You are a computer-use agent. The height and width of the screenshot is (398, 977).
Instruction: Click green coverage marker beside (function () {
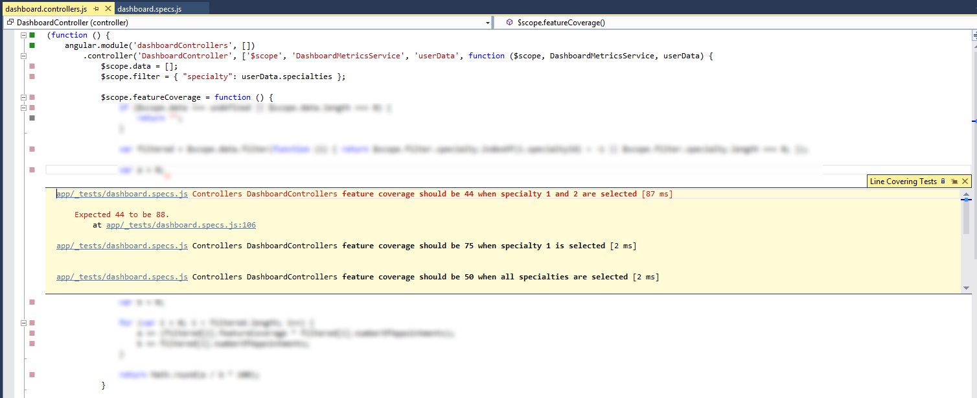pyautogui.click(x=32, y=35)
